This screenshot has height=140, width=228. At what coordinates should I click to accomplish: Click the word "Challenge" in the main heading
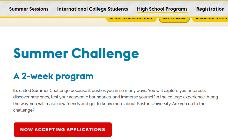[105, 53]
